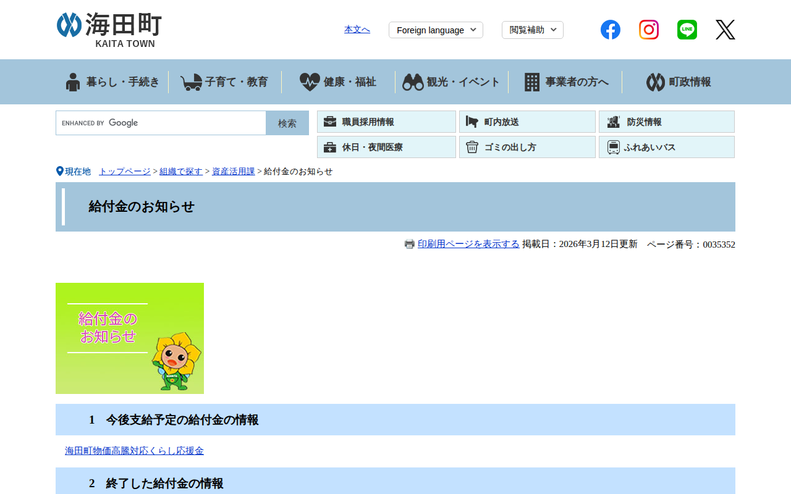This screenshot has width=791, height=494.
Task: Select the 健康・福祉 navigation menu
Action: click(x=337, y=82)
